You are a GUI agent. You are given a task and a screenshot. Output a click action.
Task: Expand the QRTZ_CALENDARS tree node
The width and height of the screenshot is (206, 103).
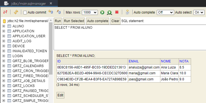[4, 66]
